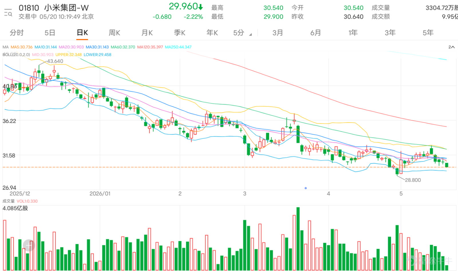Click the 31.58 price axis label
The image size is (458, 271).
click(9, 156)
